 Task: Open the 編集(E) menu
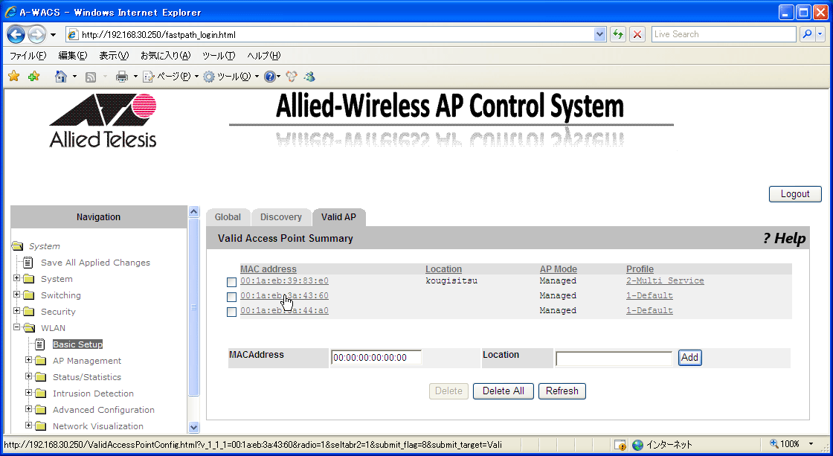72,55
